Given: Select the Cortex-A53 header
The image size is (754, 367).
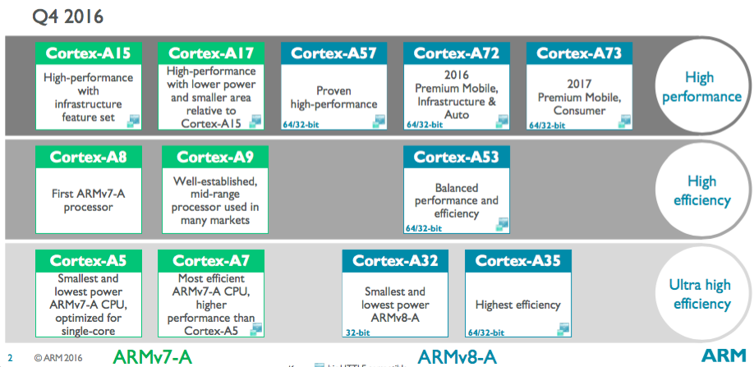Looking at the screenshot, I should [457, 157].
